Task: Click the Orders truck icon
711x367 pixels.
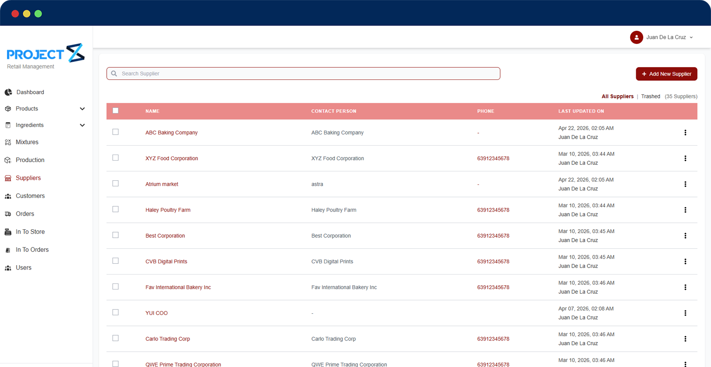Action: pyautogui.click(x=8, y=214)
